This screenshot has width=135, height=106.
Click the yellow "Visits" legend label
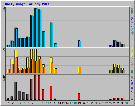[132, 52]
